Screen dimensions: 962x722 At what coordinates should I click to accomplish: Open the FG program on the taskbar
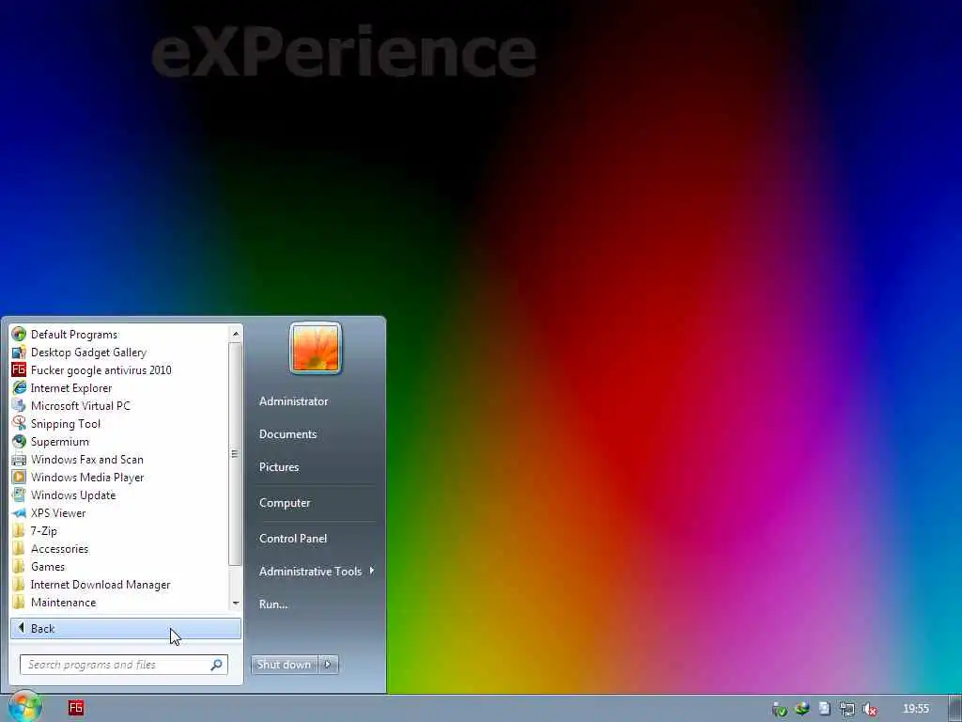(x=76, y=708)
